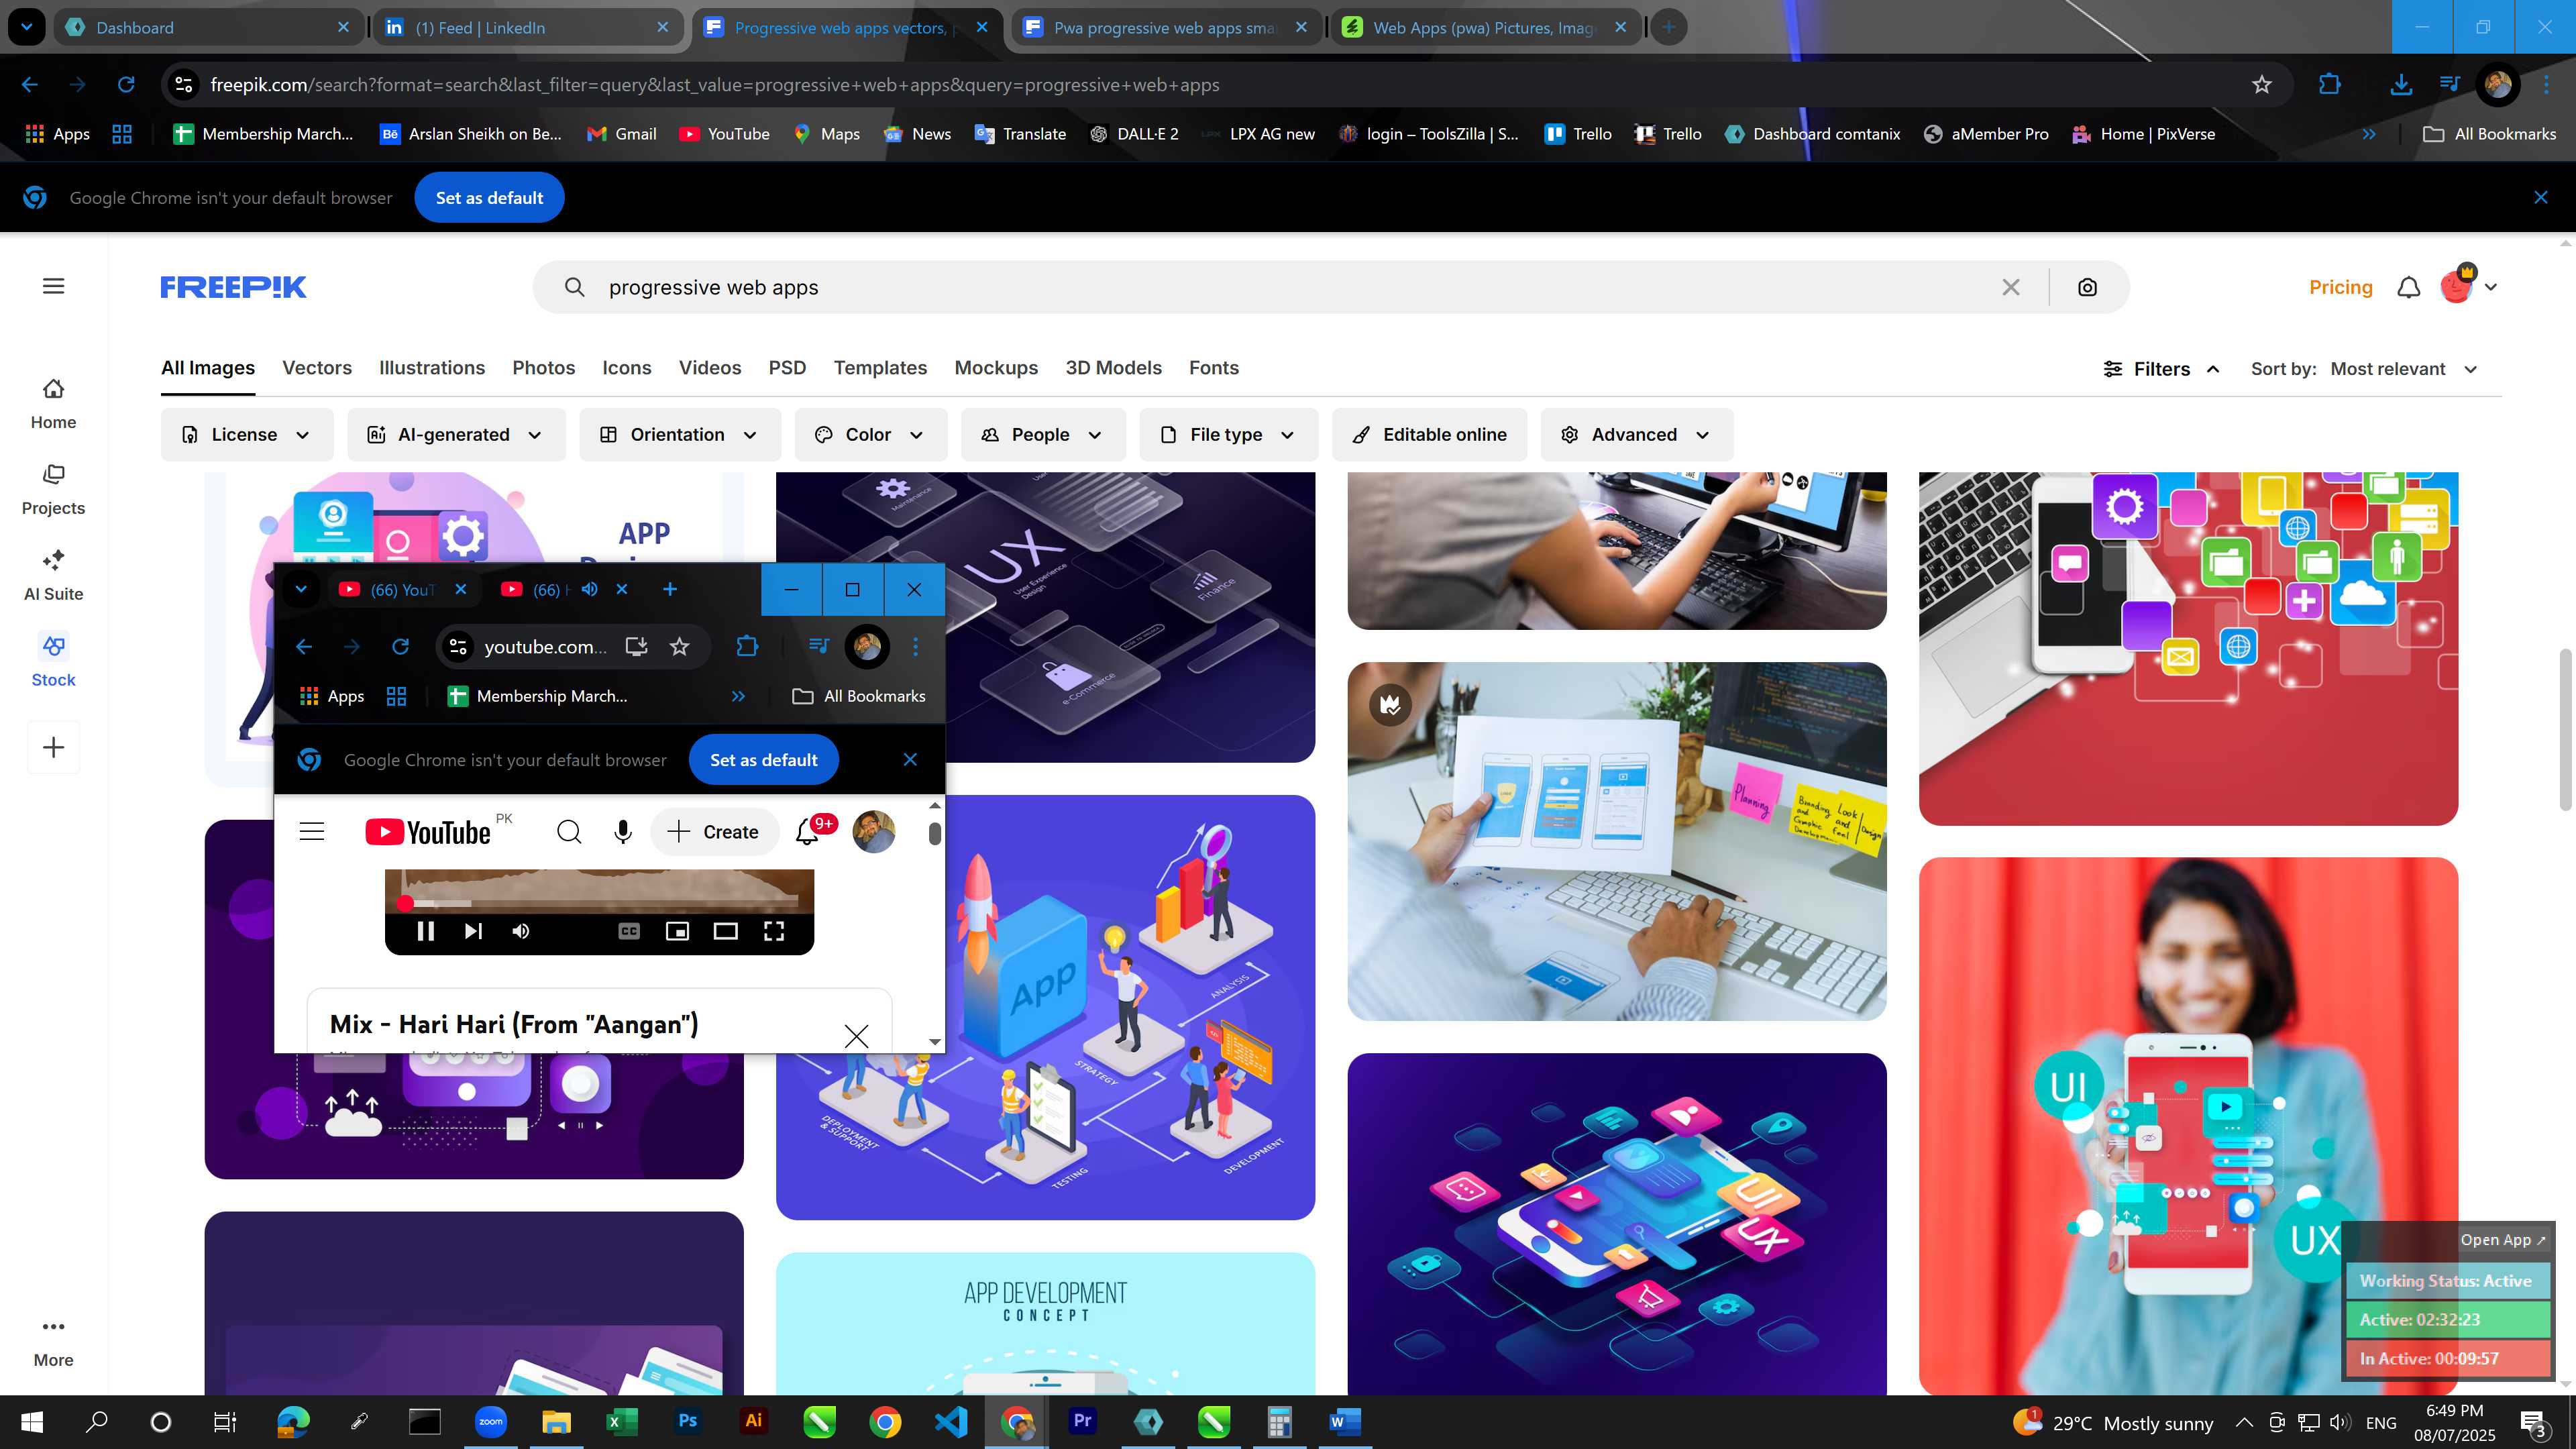The width and height of the screenshot is (2576, 1449).
Task: Click Set as default in YouTube window
Action: [x=764, y=760]
